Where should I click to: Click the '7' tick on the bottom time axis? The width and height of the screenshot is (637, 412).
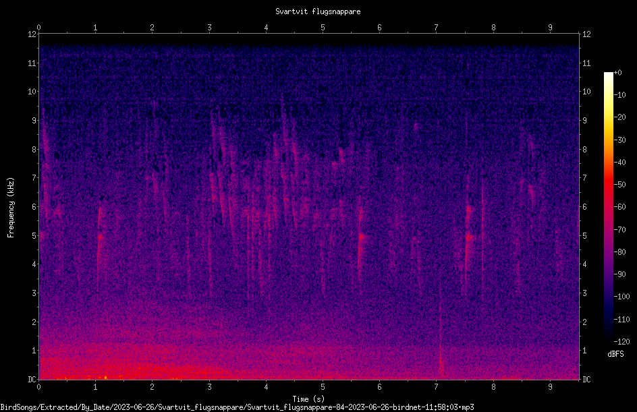[x=437, y=387]
